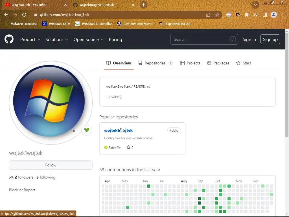Expand the Open Source menu
This screenshot has height=217, width=289.
(88, 40)
